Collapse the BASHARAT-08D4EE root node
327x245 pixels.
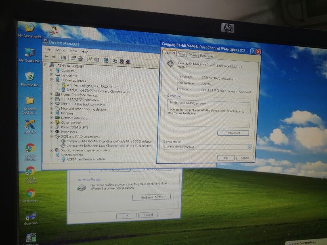pyautogui.click(x=46, y=65)
